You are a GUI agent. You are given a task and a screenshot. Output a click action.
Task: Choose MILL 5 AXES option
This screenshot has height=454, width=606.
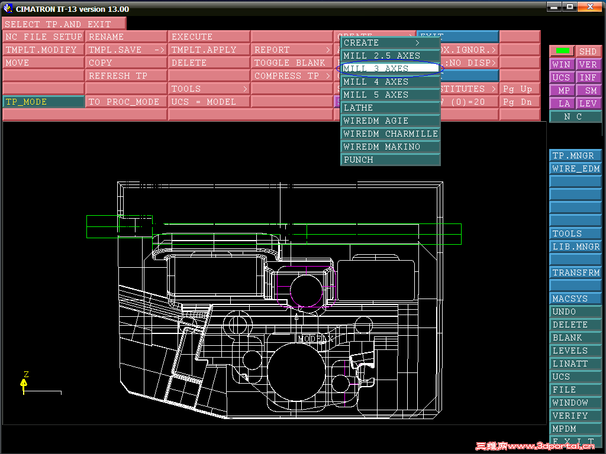coord(391,95)
